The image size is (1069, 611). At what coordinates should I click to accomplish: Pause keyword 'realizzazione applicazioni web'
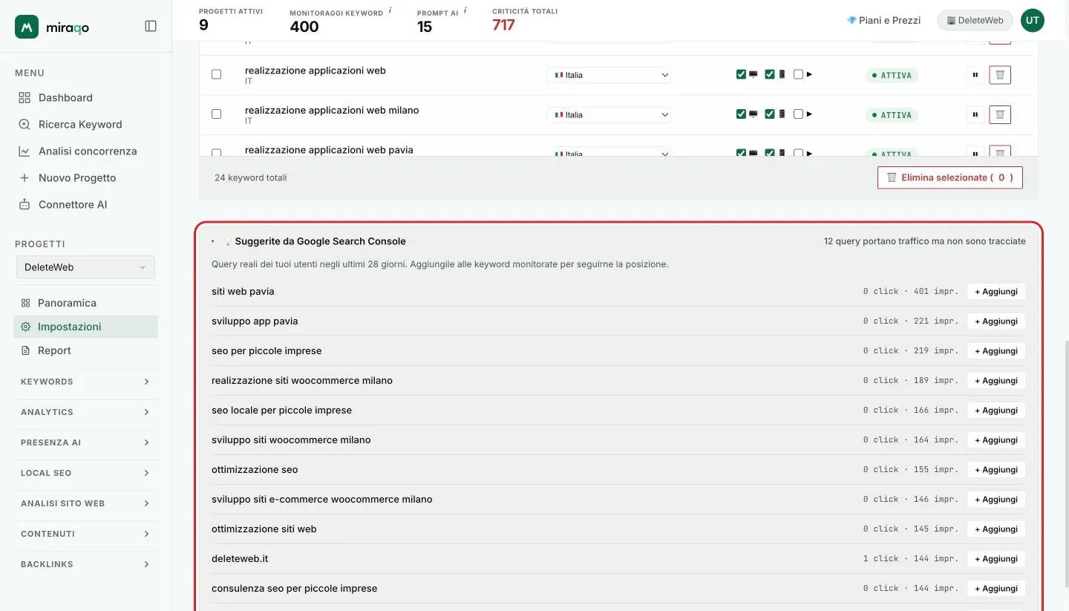click(975, 75)
